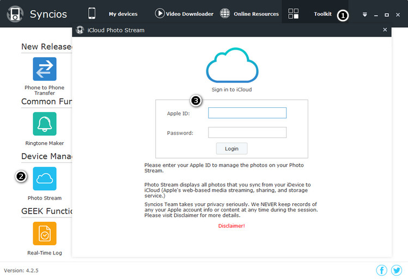The width and height of the screenshot is (408, 279).
Task: Open Phone to Phone Transfer tool
Action: (45, 69)
